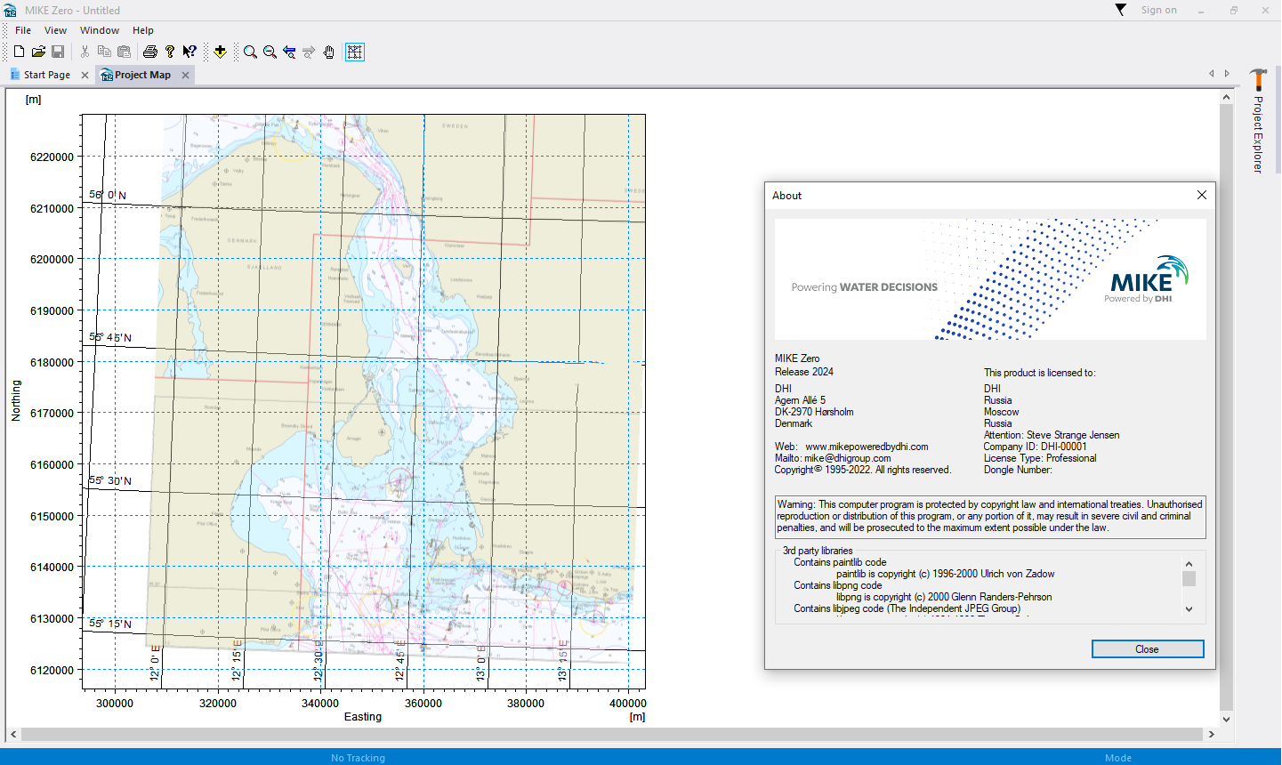The image size is (1282, 765).
Task: Create a new file with the New icon
Action: 19,52
